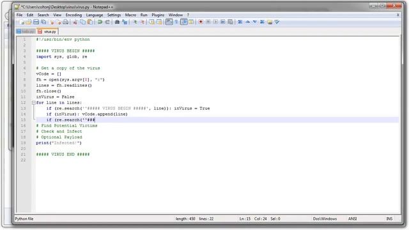
Task: Open the ? help menu
Action: [188, 15]
